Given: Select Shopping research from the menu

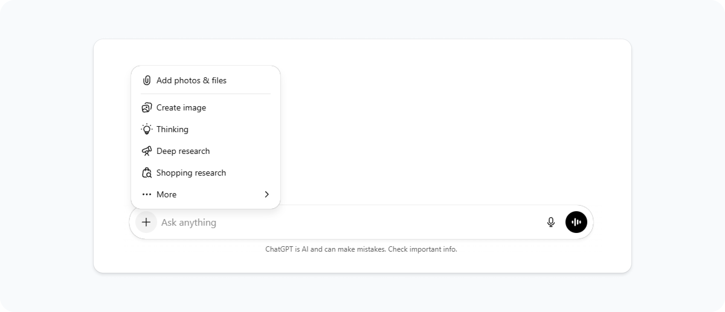Looking at the screenshot, I should (x=191, y=173).
